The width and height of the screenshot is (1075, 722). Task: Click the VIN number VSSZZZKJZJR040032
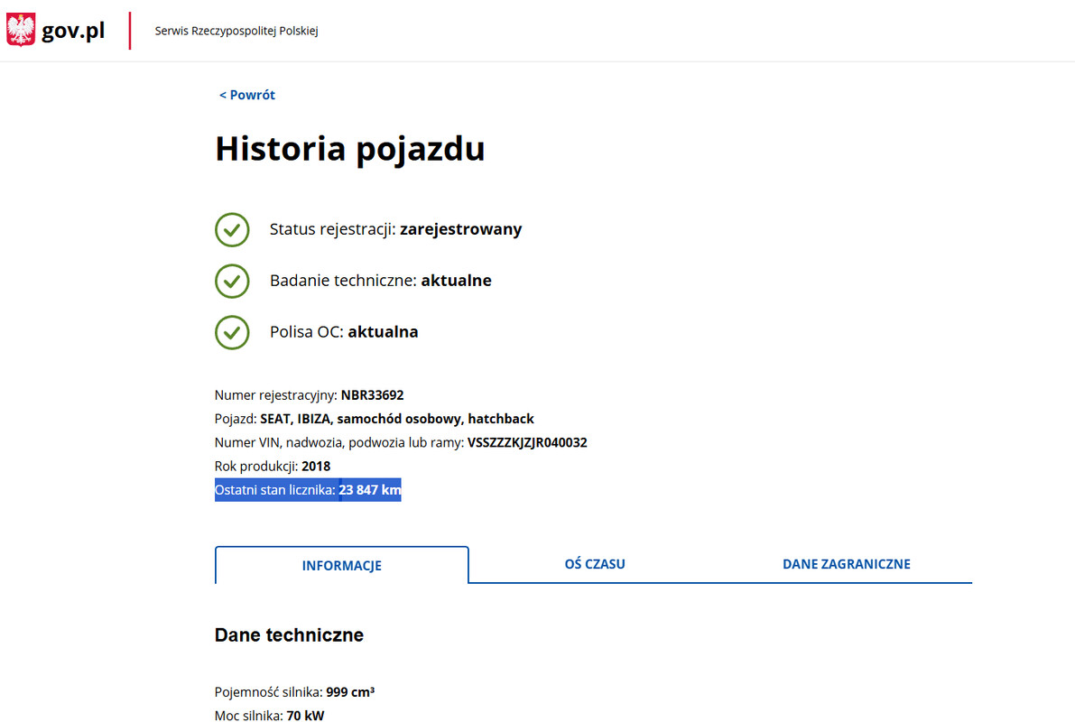(527, 442)
